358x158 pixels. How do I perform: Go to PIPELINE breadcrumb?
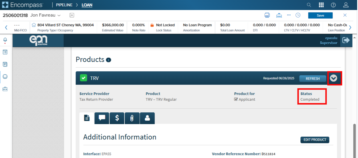point(64,5)
